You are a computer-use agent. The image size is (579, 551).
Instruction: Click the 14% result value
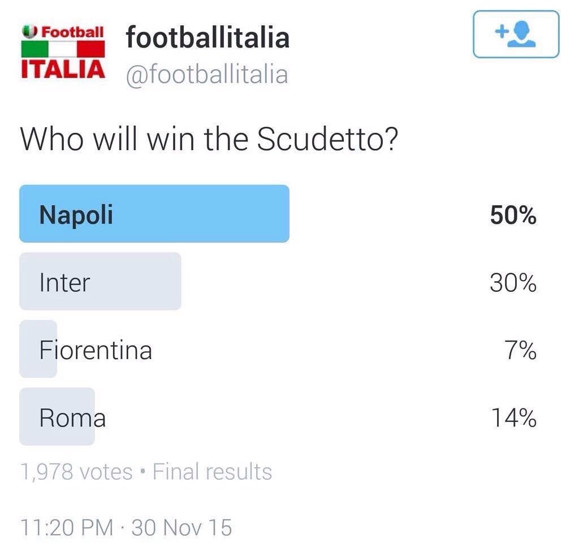tap(513, 418)
